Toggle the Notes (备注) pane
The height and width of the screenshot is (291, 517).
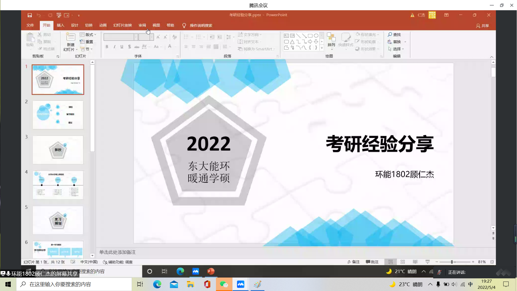coord(354,262)
